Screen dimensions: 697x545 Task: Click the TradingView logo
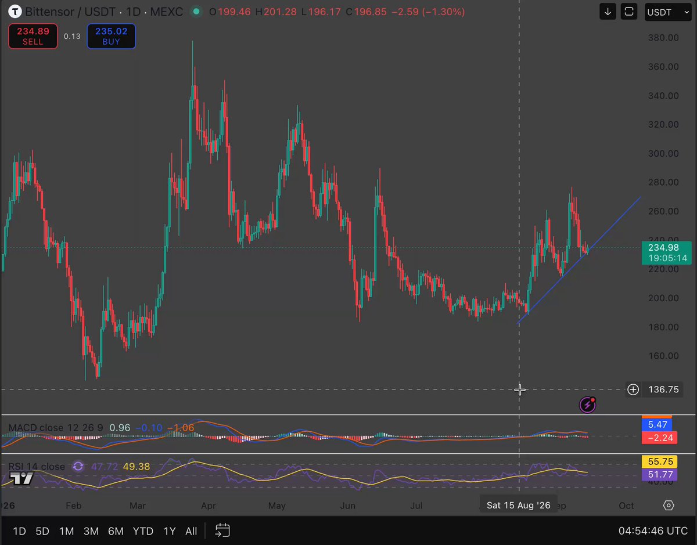click(22, 478)
